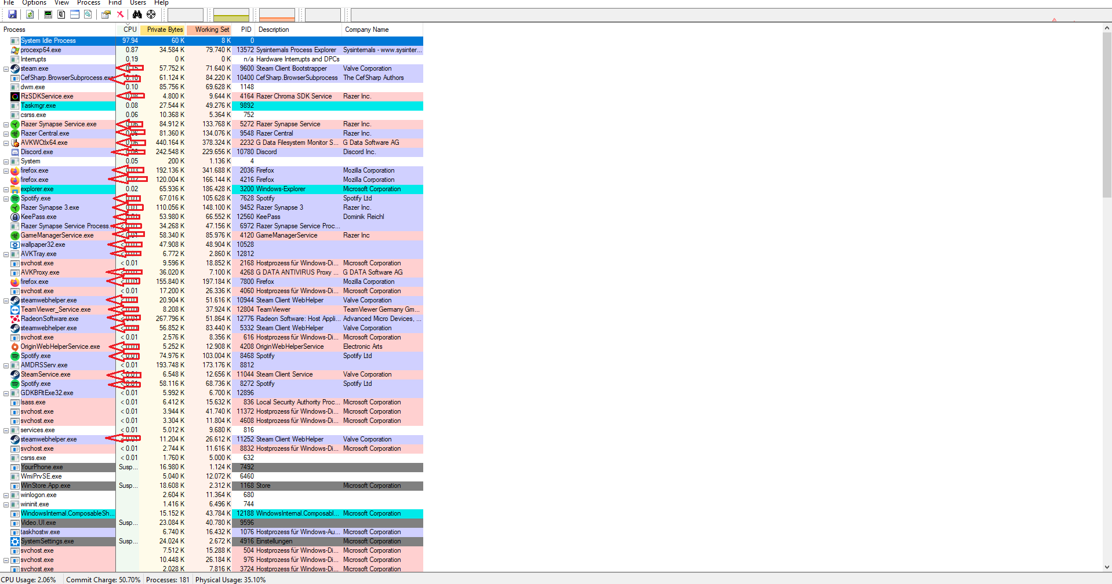Viewport: 1112px width, 584px height.
Task: Collapse the Spotify.exe child processes
Action: pyautogui.click(x=5, y=198)
